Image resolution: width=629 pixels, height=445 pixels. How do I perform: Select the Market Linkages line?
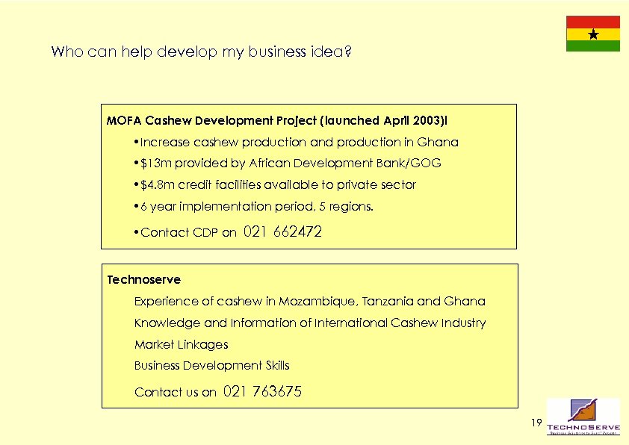coord(181,344)
